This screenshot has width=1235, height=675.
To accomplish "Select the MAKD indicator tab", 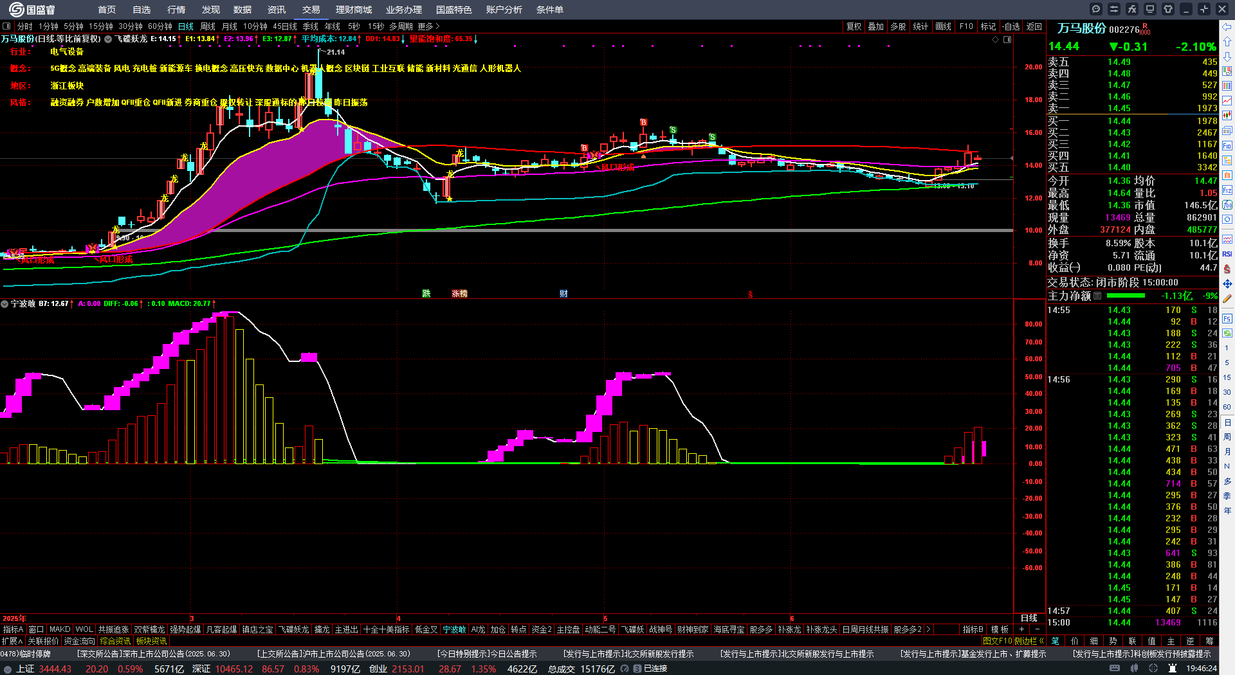I will click(60, 629).
